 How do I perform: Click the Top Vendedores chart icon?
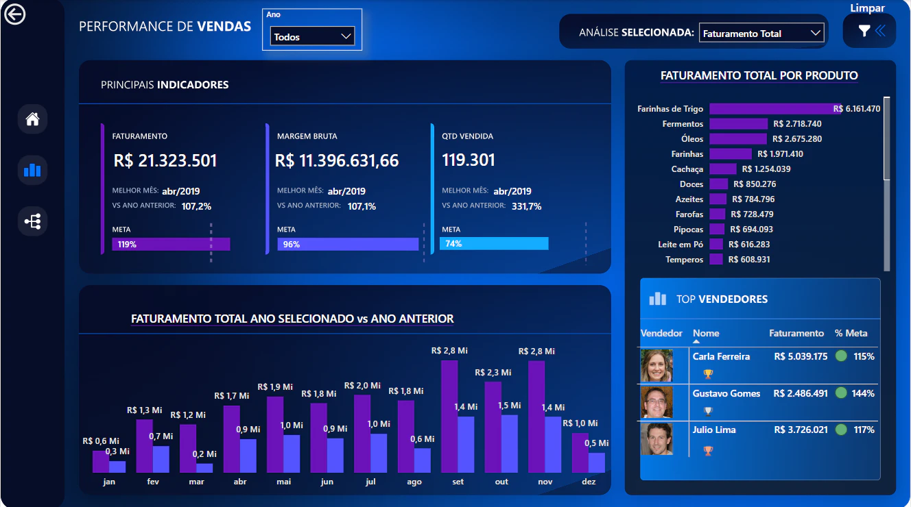(x=658, y=299)
